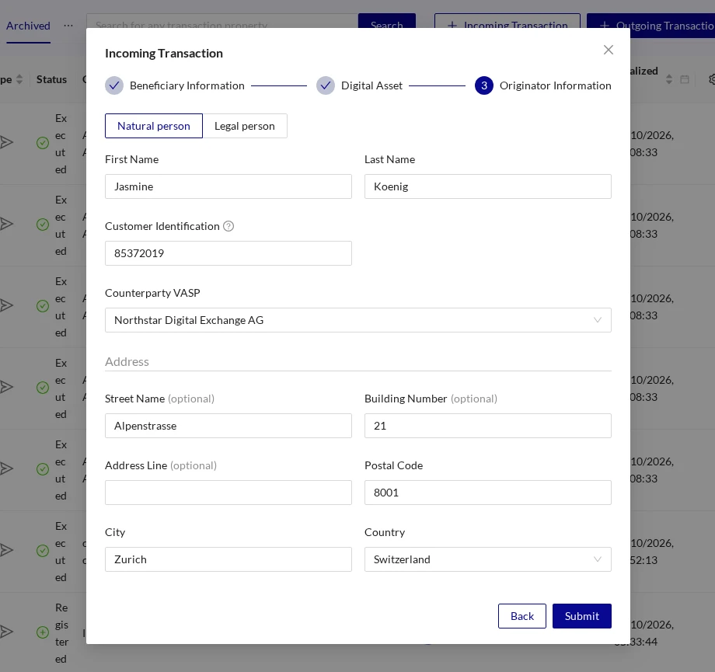Sort by the type column arrows

(x=19, y=79)
